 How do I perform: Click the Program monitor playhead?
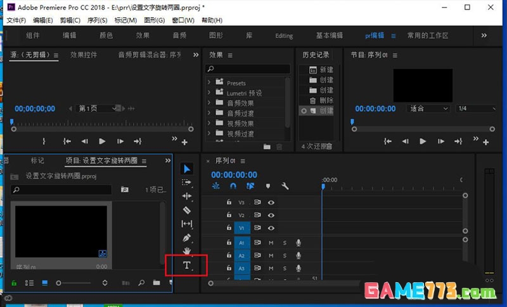point(352,122)
